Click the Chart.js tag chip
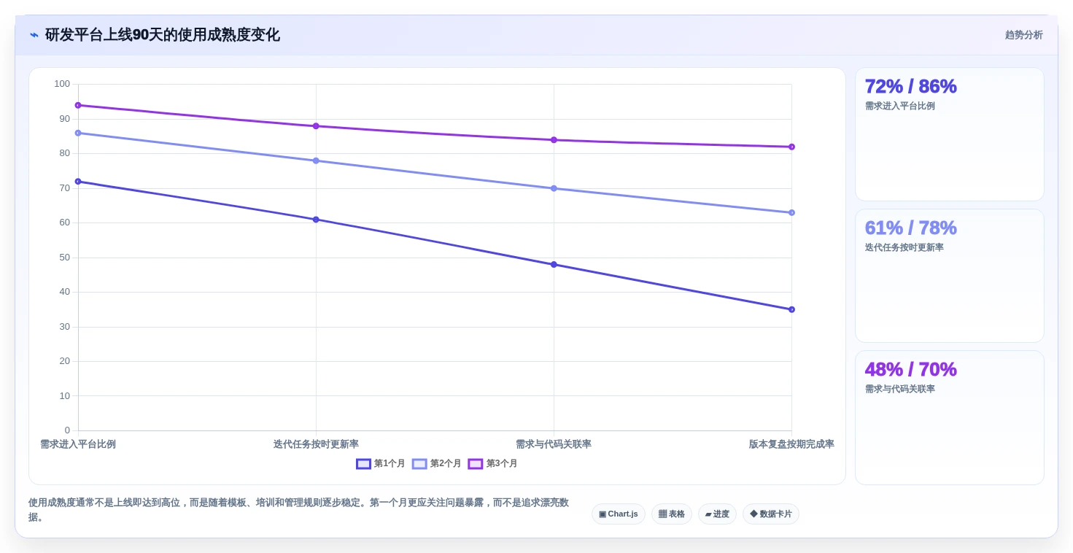The width and height of the screenshot is (1073, 553). click(x=619, y=514)
